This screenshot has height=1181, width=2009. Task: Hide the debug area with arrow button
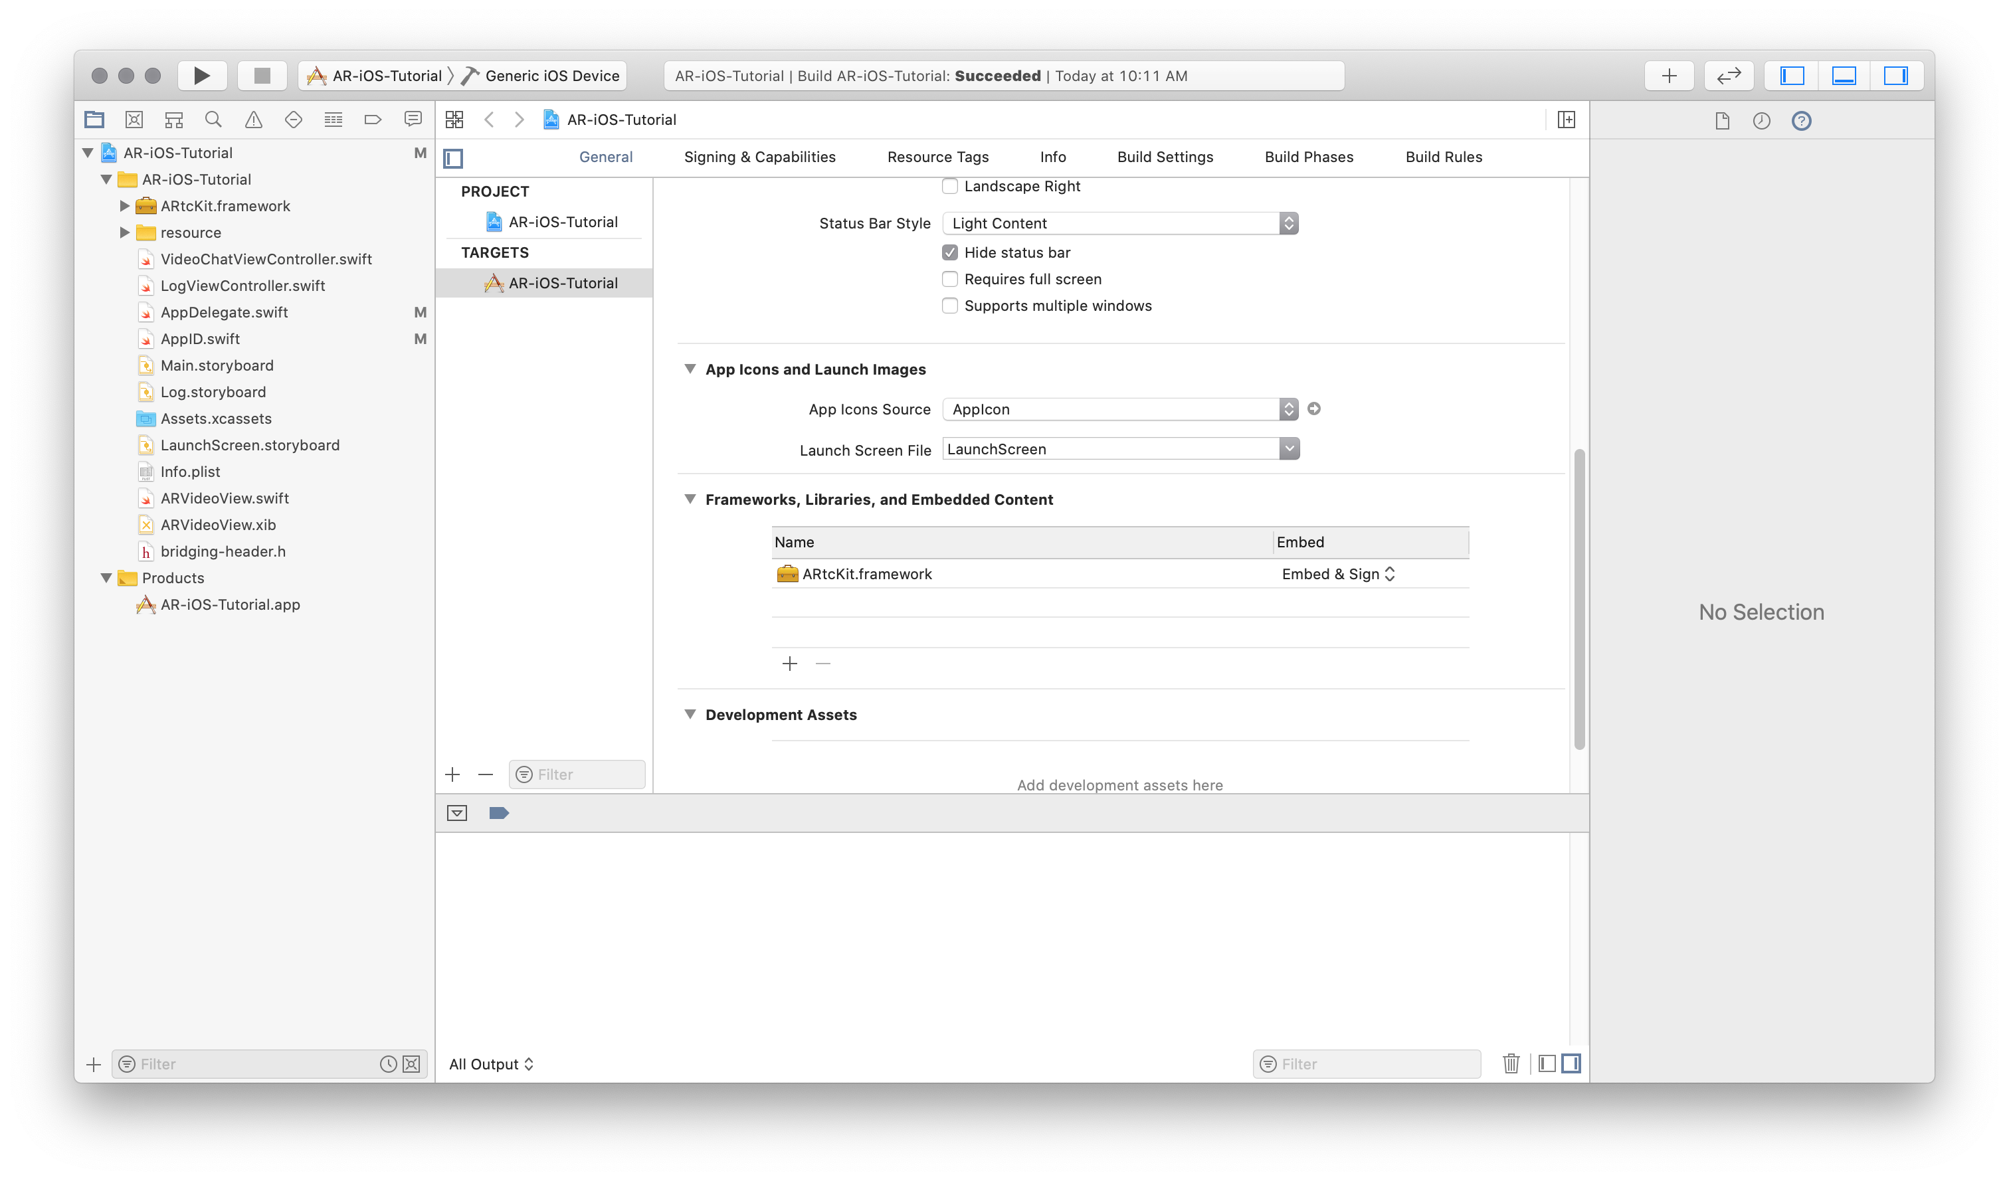click(x=457, y=813)
